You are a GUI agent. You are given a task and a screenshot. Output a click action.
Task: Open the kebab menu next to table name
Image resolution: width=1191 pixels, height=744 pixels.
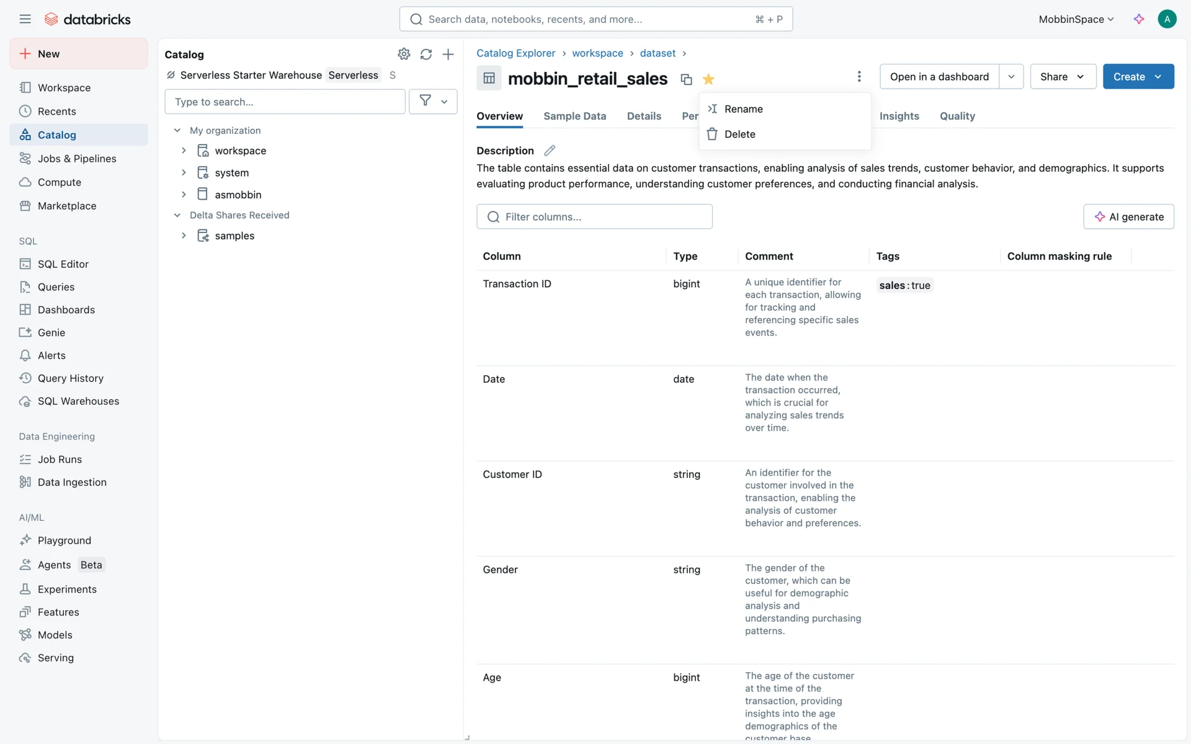tap(859, 76)
